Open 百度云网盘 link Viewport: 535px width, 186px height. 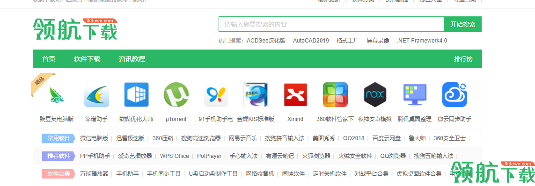coord(387,138)
